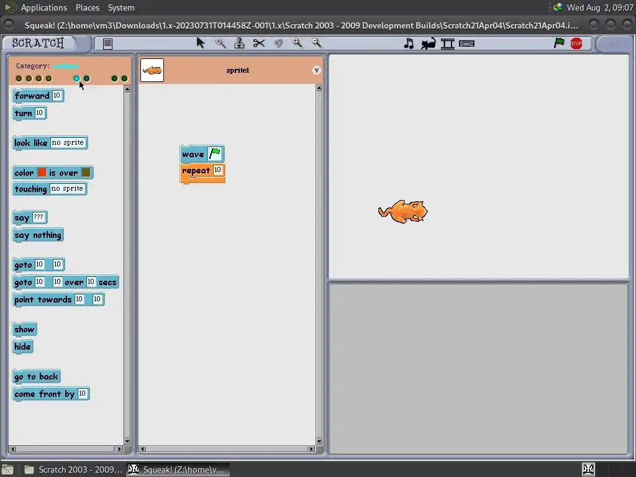636x477 pixels.
Task: Click the 'show' block
Action: pyautogui.click(x=24, y=329)
